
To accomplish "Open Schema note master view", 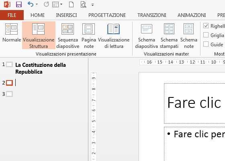I will [x=189, y=35].
